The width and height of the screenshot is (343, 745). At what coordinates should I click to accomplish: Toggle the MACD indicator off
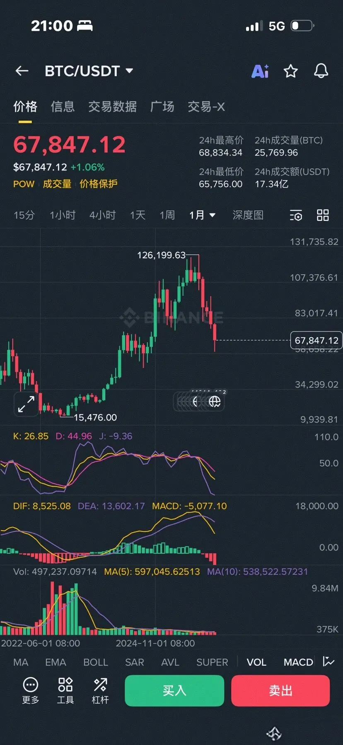[x=298, y=662]
